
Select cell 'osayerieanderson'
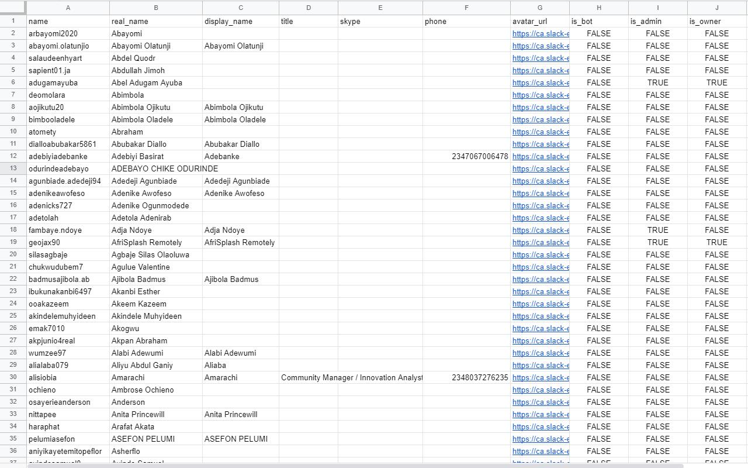pos(68,402)
